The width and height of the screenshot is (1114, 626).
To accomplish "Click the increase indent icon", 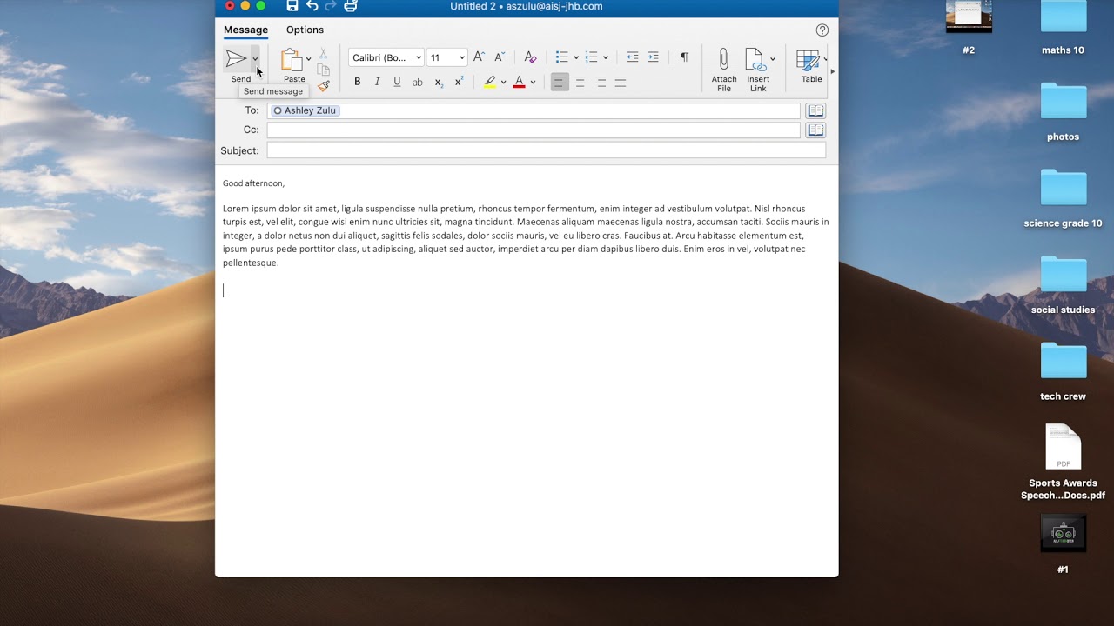I will pos(653,57).
